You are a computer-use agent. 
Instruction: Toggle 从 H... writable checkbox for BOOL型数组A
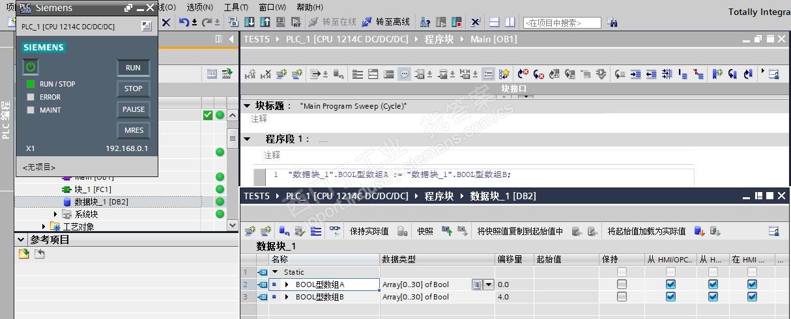click(x=713, y=284)
